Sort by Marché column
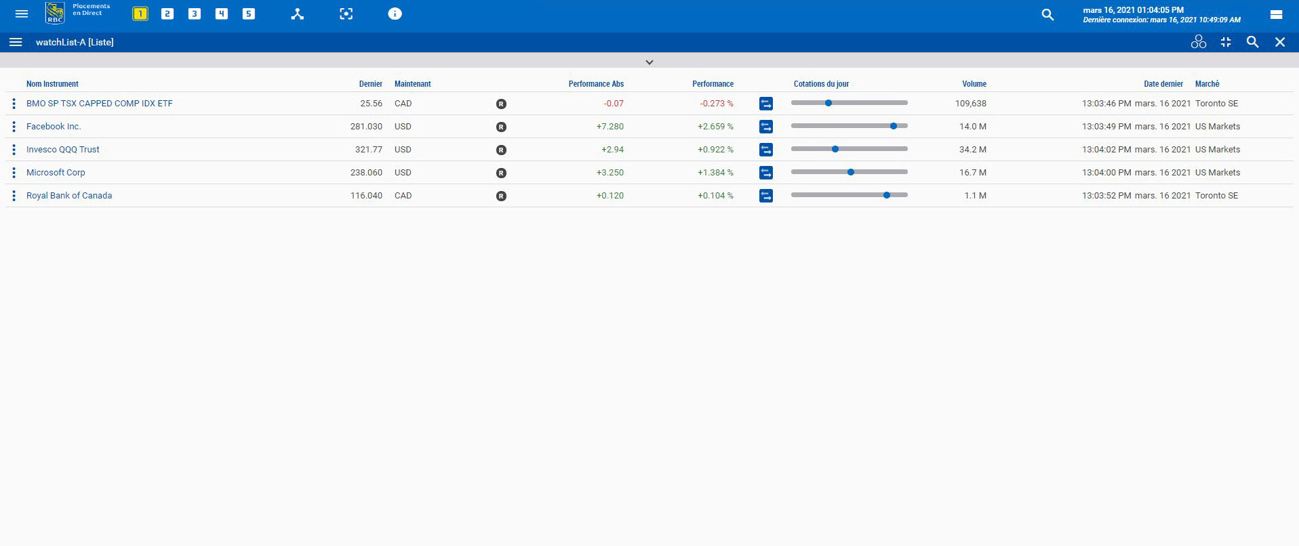The image size is (1299, 546). (1207, 84)
